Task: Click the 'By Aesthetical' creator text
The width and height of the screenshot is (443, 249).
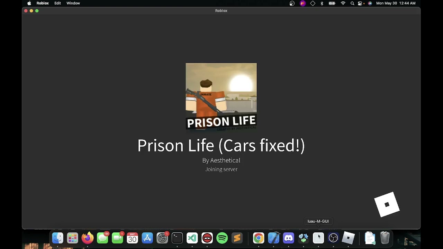Action: 221,160
